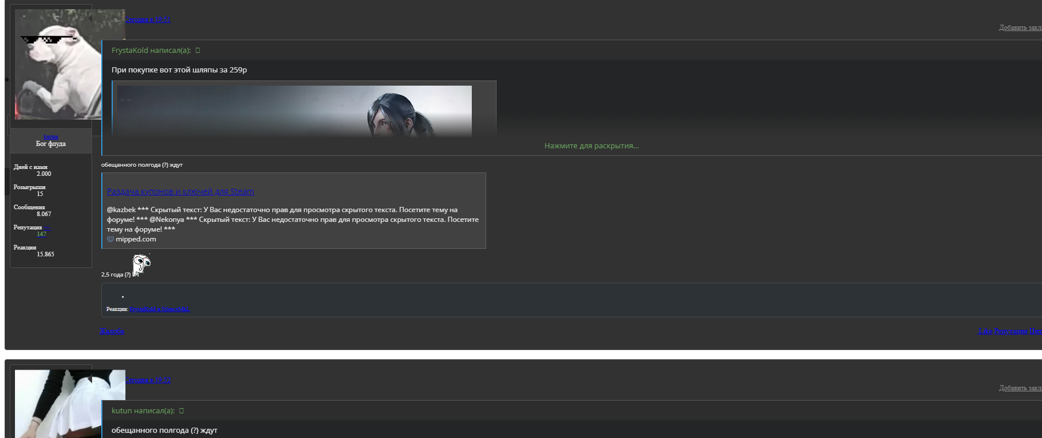Click the 'mipped.com' domain text in preview
The height and width of the screenshot is (438, 1042).
click(136, 239)
